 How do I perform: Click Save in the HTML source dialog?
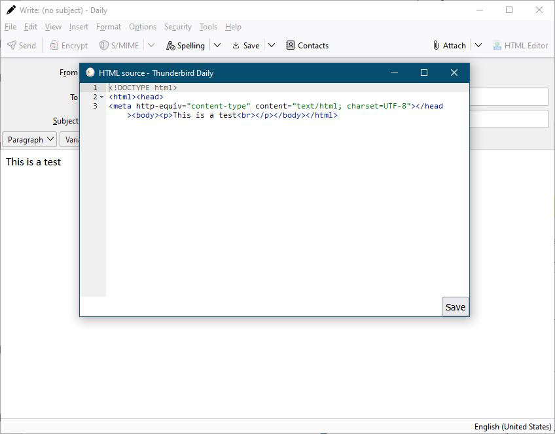pyautogui.click(x=455, y=307)
